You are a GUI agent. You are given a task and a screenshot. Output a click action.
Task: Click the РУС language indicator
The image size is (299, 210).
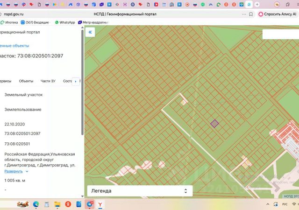285,204
